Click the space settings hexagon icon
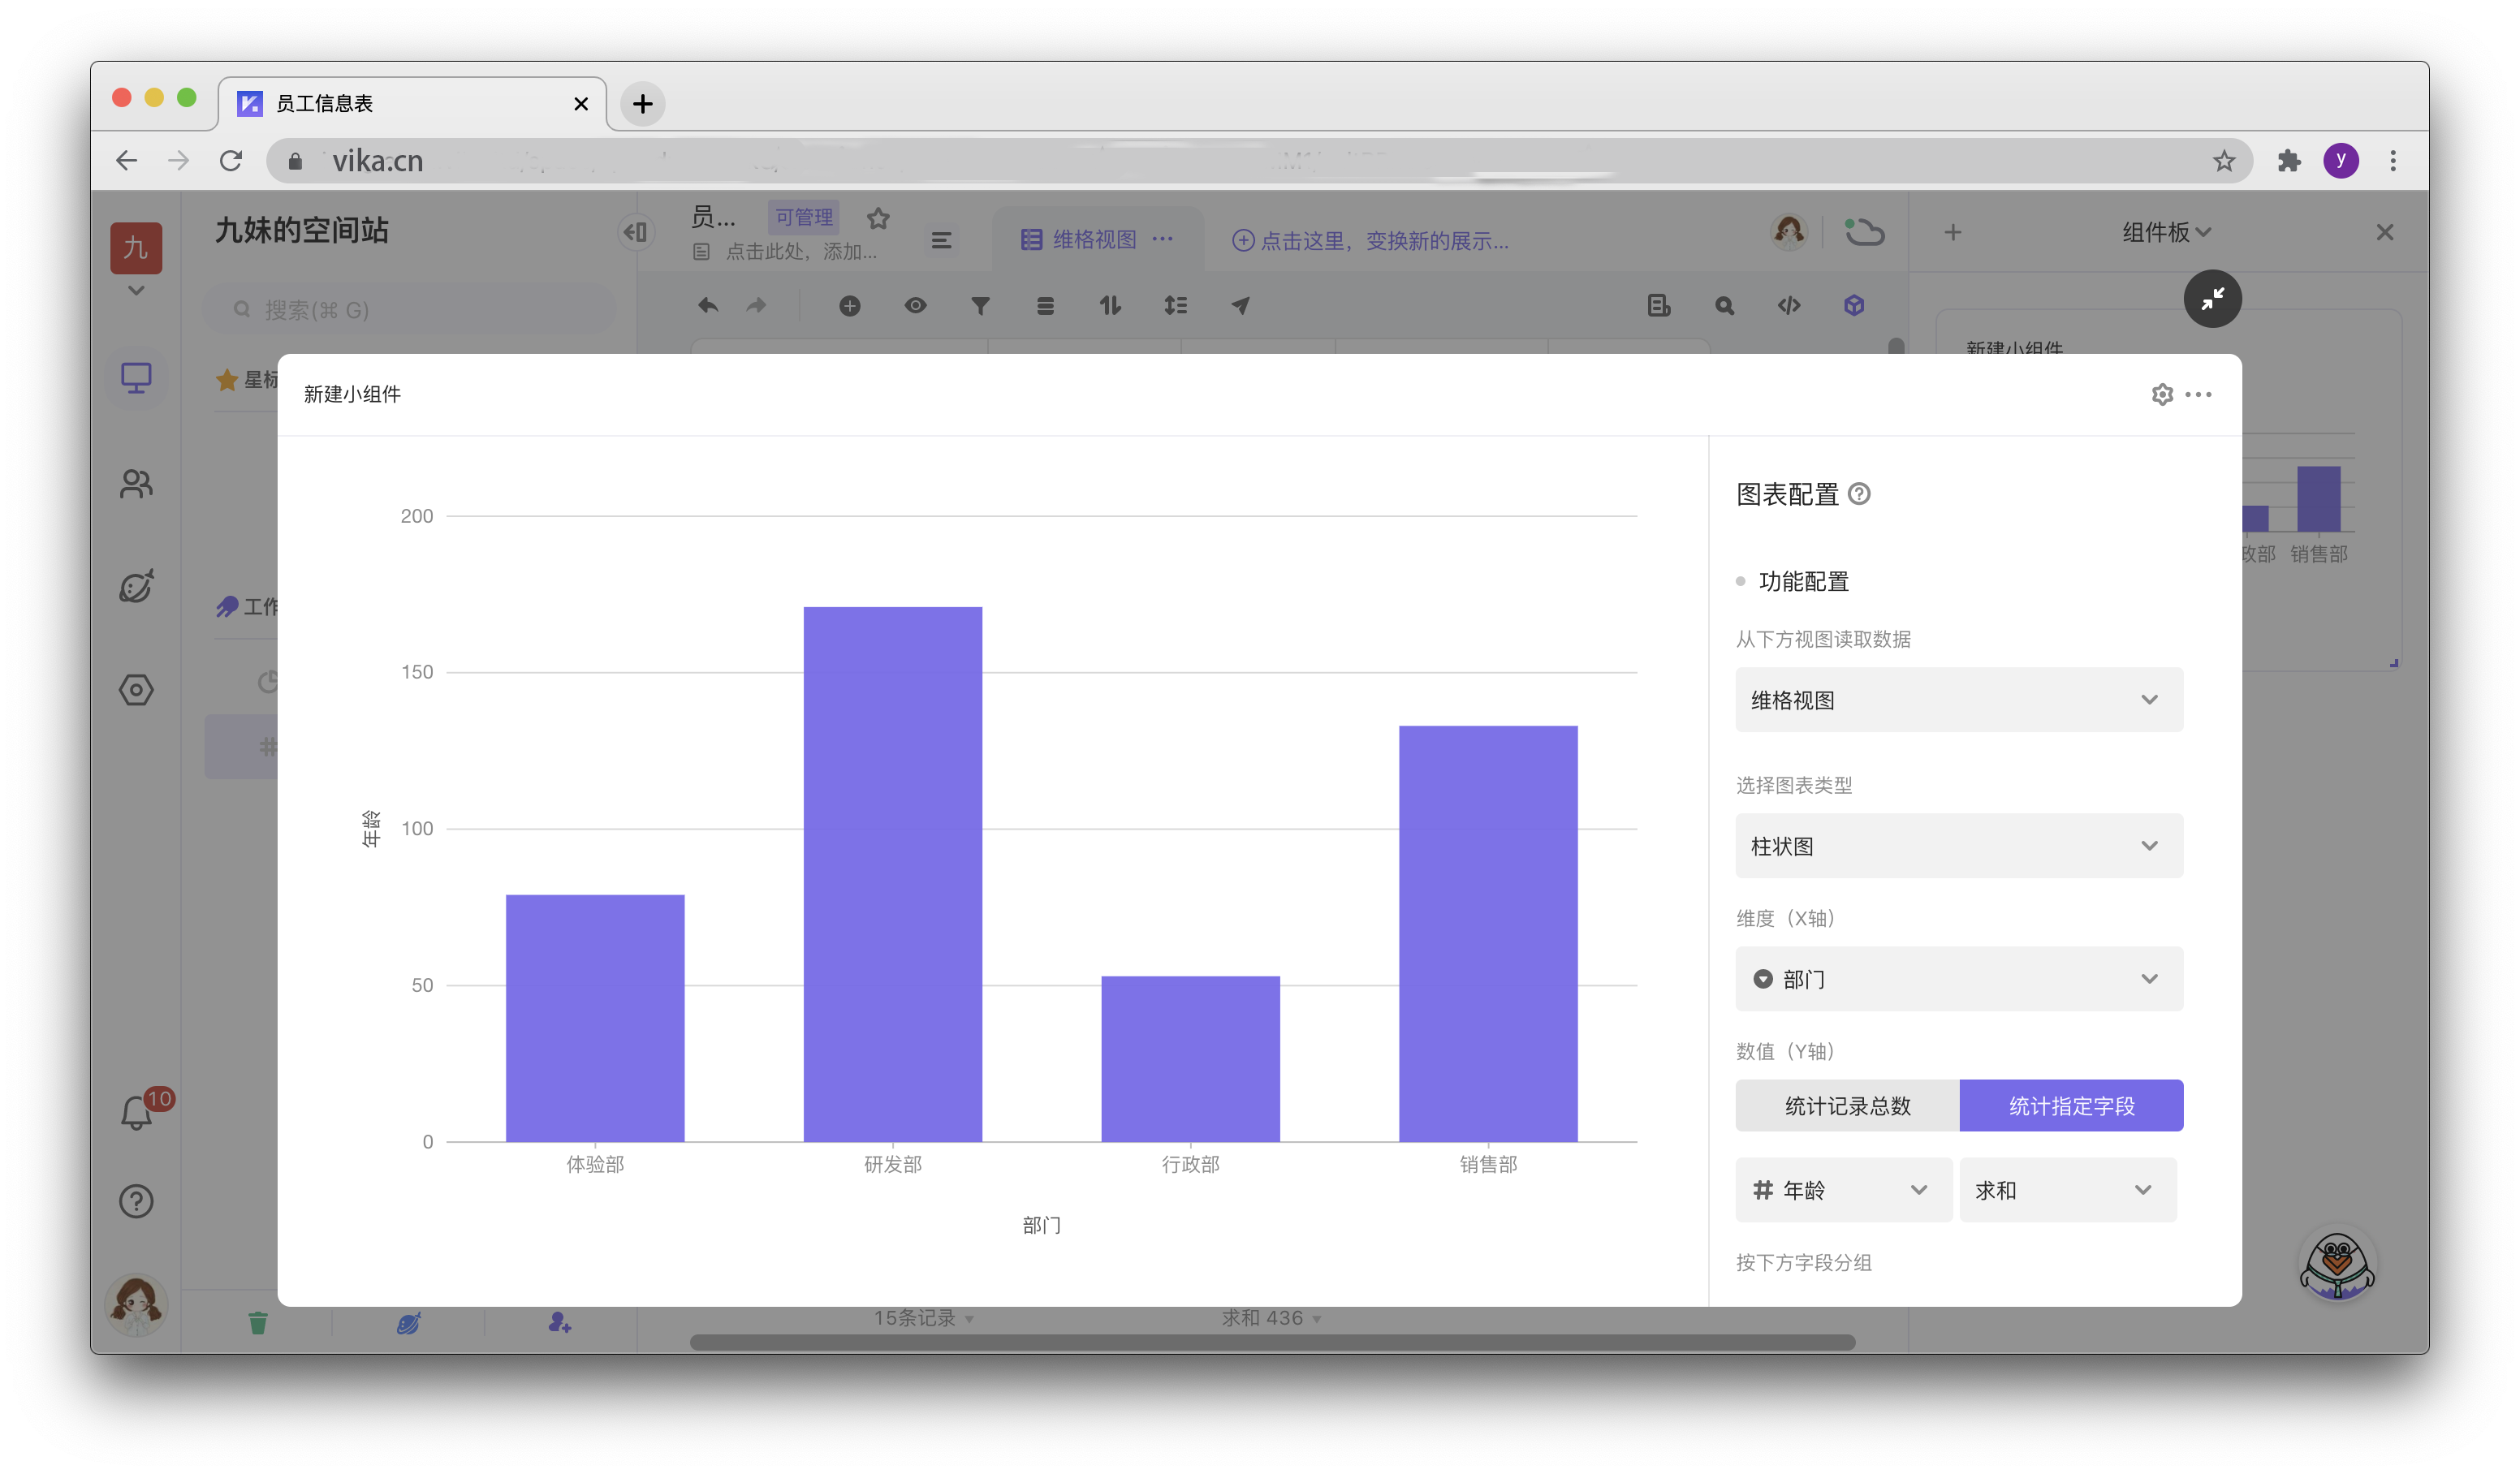 pyautogui.click(x=136, y=690)
